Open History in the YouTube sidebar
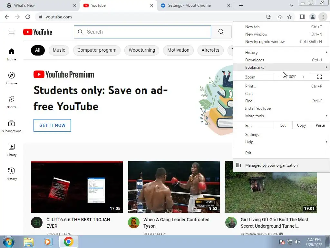The height and width of the screenshot is (248, 330). point(12,174)
